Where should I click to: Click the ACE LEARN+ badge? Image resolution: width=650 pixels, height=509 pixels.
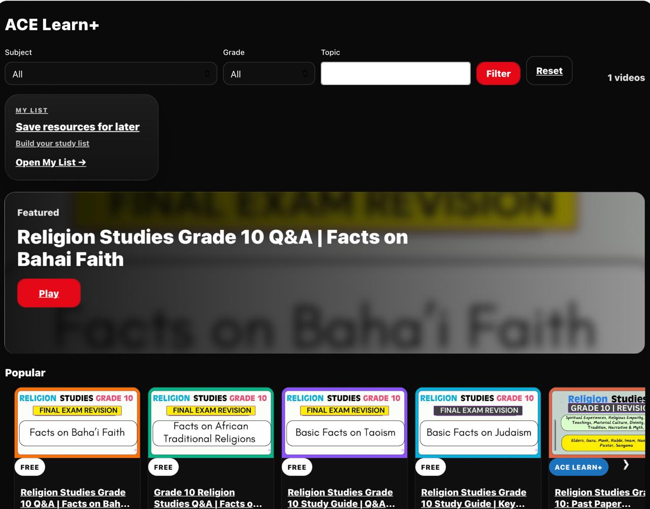coord(578,467)
